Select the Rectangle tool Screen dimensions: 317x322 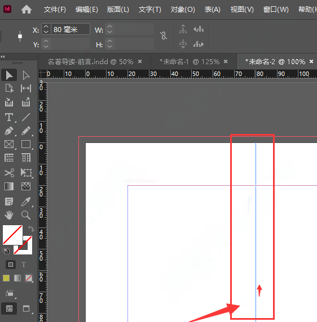(x=26, y=144)
